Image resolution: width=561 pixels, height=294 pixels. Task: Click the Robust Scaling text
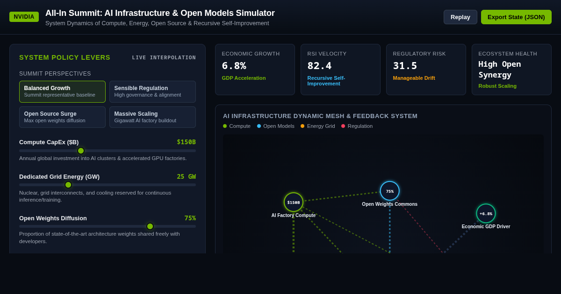pyautogui.click(x=497, y=86)
